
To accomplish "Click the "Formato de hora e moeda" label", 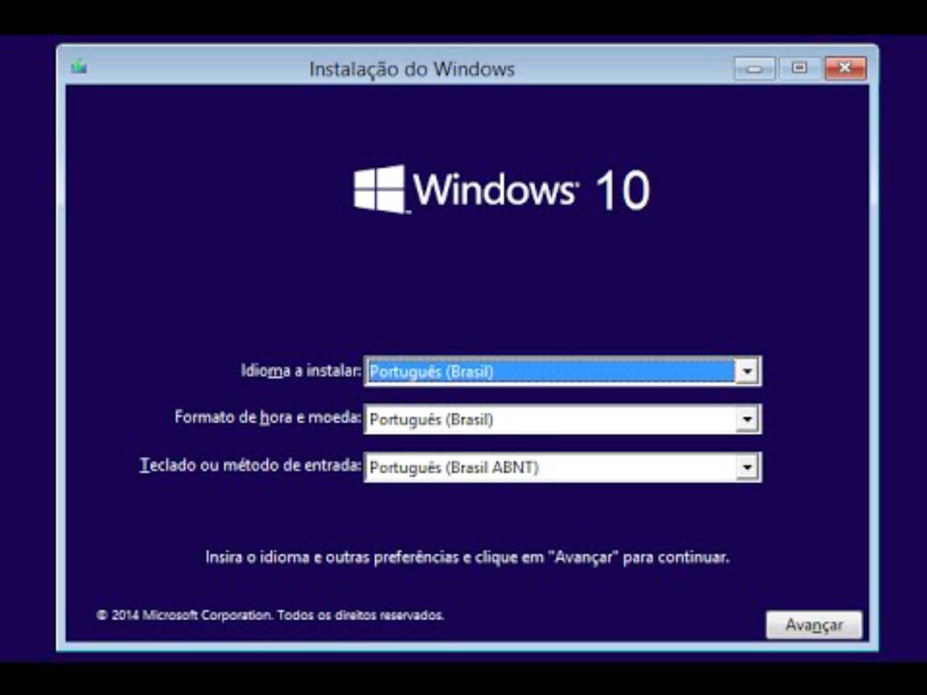I will tap(267, 418).
